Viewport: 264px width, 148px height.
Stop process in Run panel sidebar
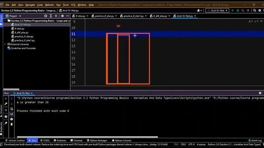6,110
